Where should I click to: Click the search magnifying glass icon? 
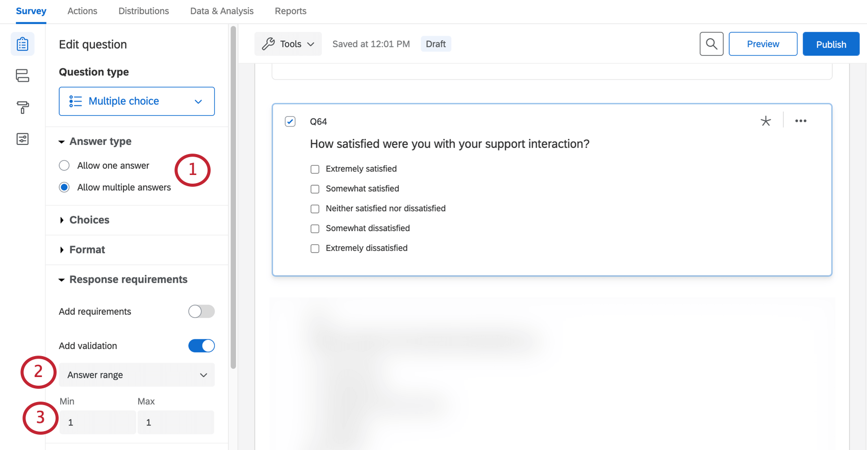pyautogui.click(x=711, y=44)
